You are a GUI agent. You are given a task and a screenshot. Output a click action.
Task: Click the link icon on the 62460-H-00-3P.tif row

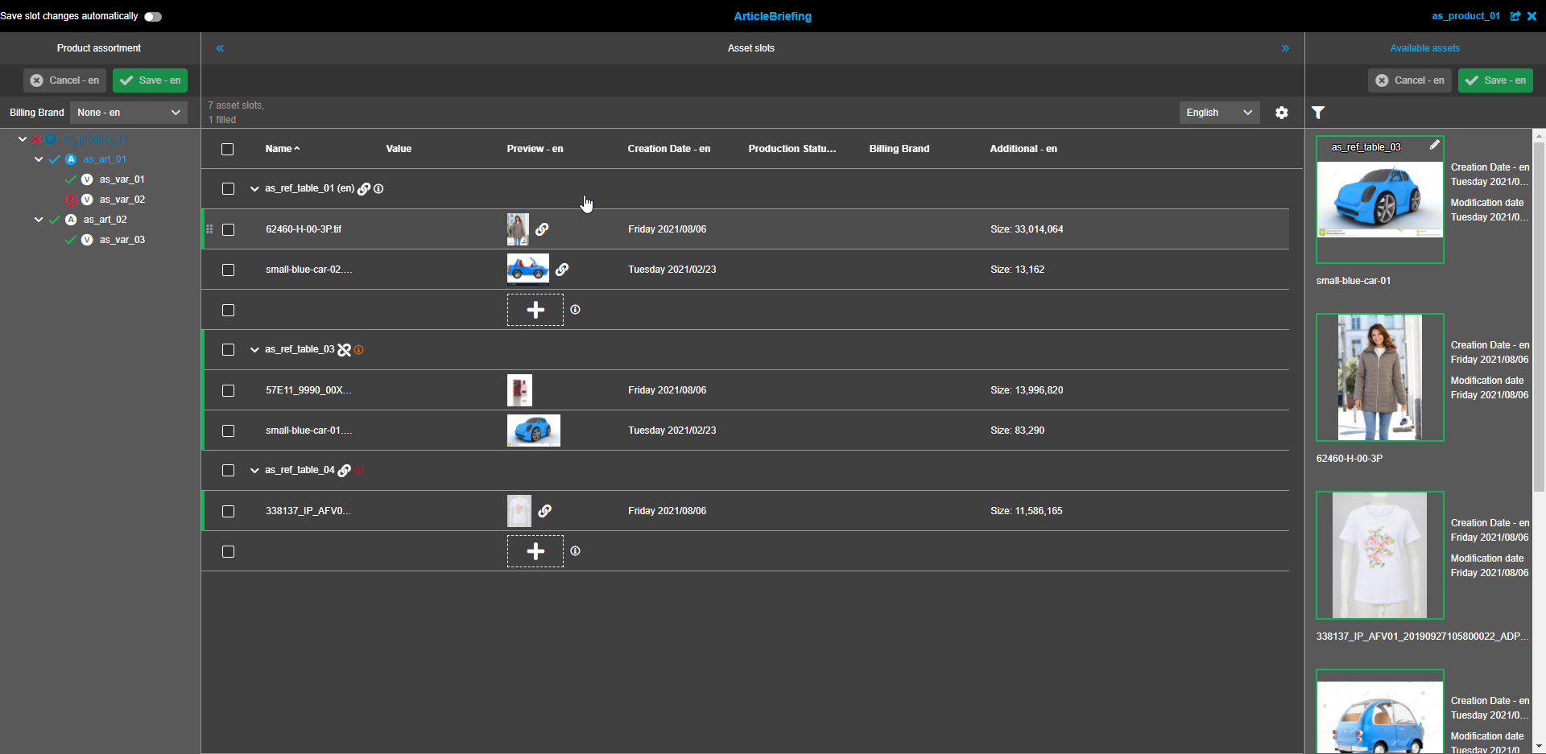[x=543, y=229]
